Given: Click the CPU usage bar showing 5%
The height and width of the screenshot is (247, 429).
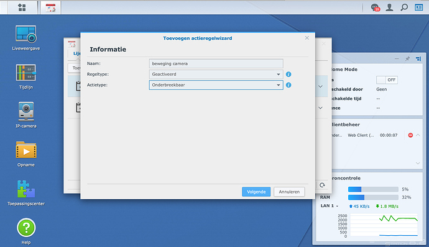Looking at the screenshot, I should (x=373, y=189).
